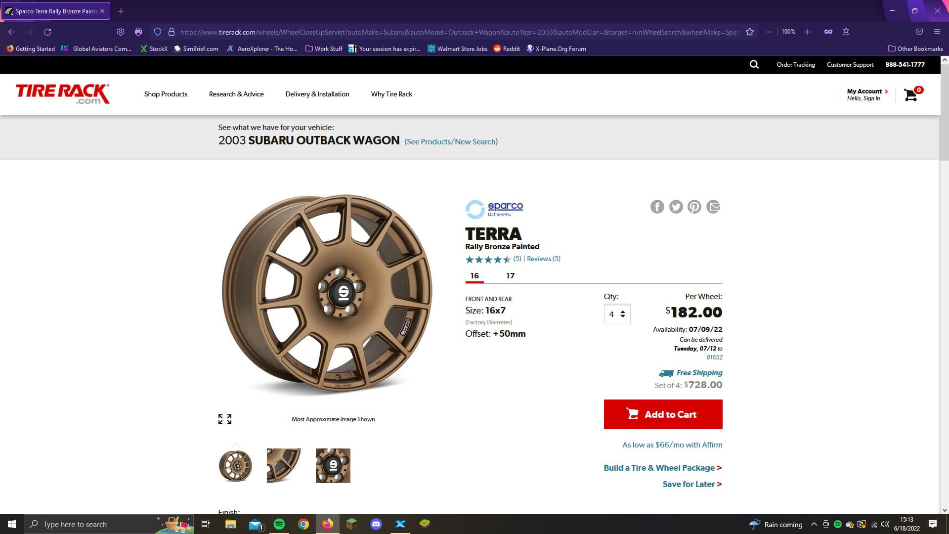Adjust quantity stepper arrows

(x=623, y=314)
